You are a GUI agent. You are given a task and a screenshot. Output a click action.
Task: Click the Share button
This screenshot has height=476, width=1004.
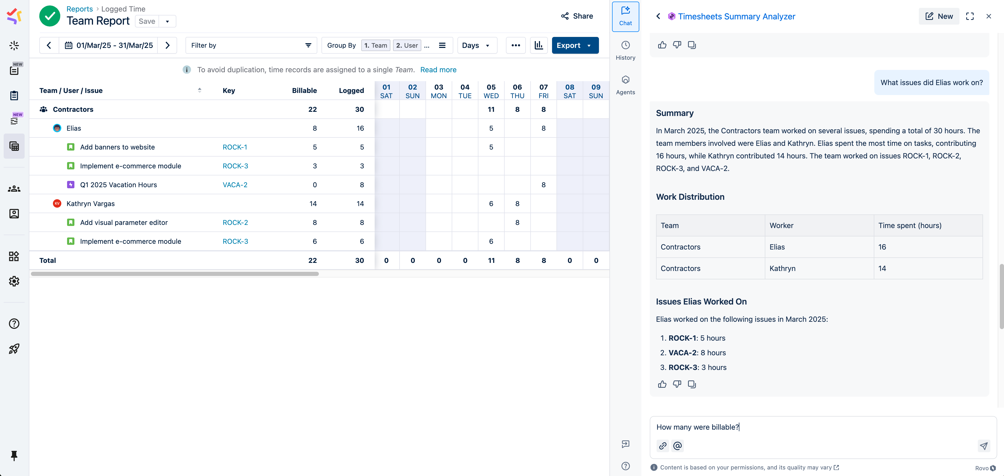coord(577,16)
